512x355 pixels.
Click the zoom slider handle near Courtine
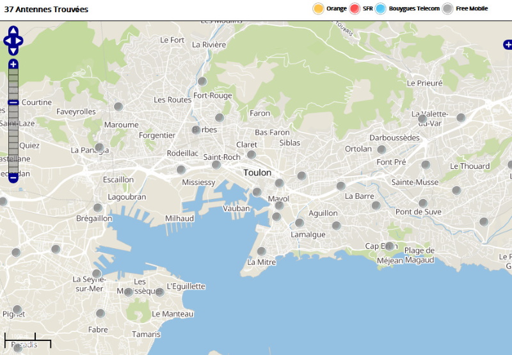pyautogui.click(x=13, y=102)
